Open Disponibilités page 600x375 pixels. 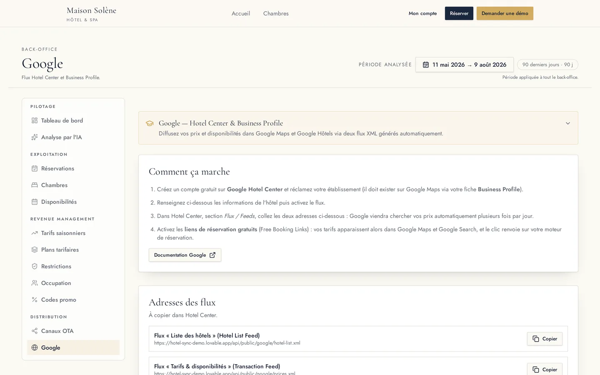(x=73, y=202)
